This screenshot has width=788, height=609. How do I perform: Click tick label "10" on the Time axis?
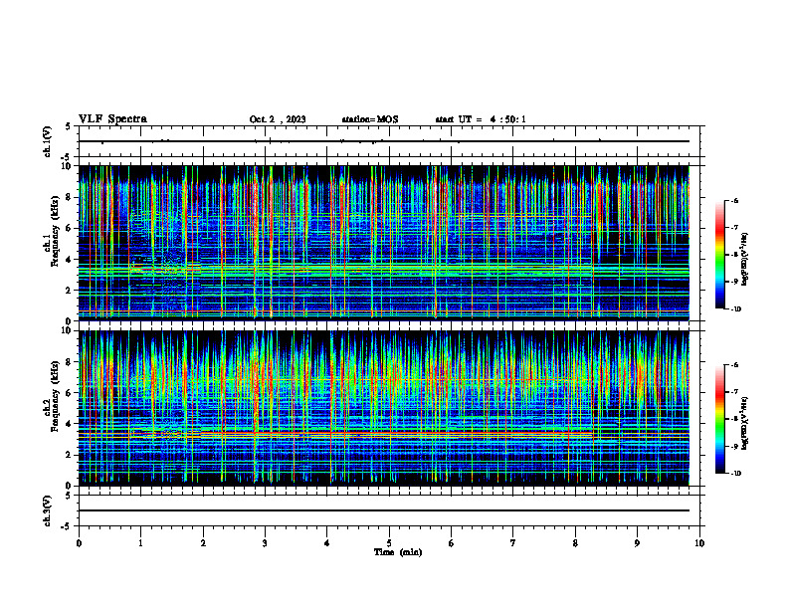pyautogui.click(x=699, y=543)
